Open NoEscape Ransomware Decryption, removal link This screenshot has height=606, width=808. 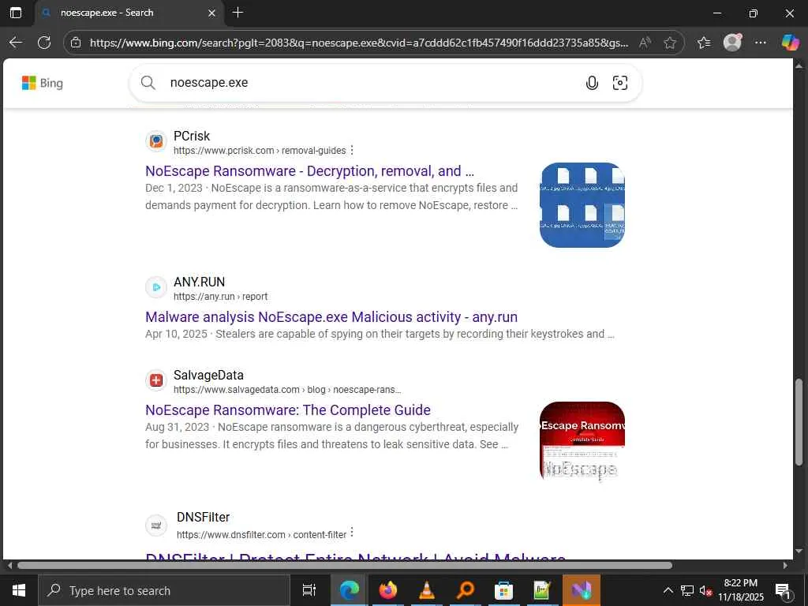[x=309, y=171]
